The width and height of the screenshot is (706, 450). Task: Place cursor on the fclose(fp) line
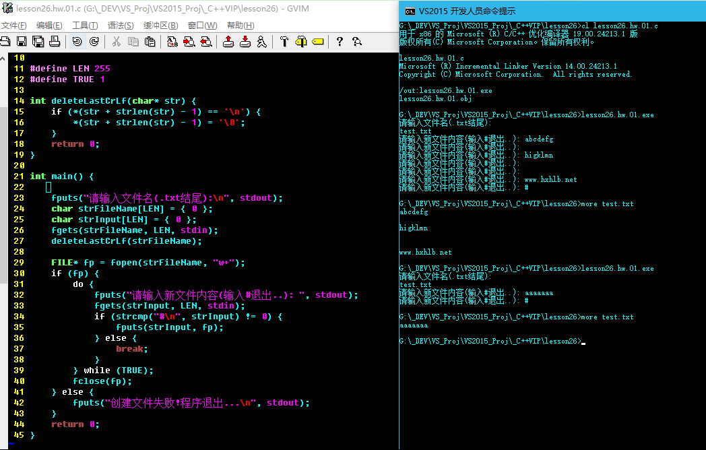click(102, 381)
